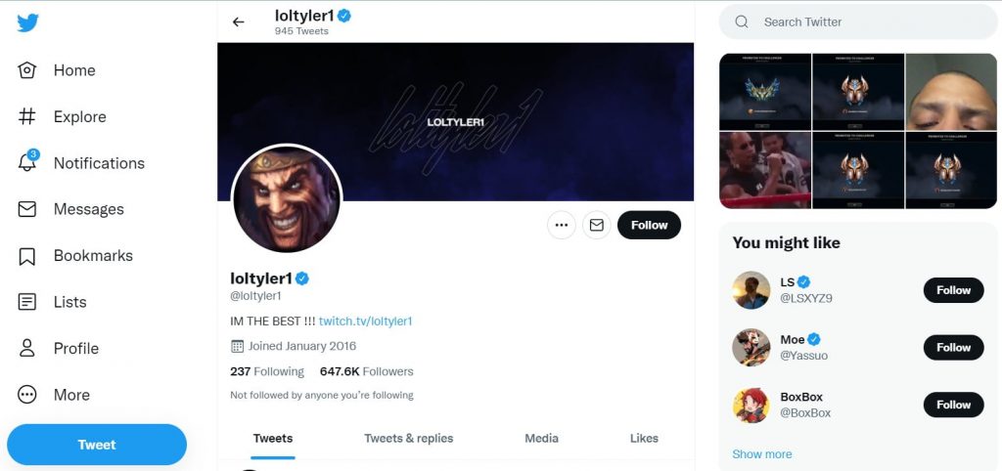Viewport: 1002px width, 471px height.
Task: Open twitch.tv/loltyler1 link
Action: (x=365, y=321)
